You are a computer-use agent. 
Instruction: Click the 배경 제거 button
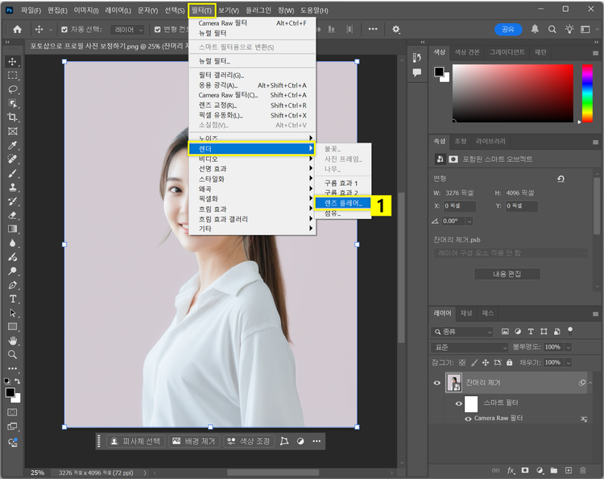(x=194, y=441)
